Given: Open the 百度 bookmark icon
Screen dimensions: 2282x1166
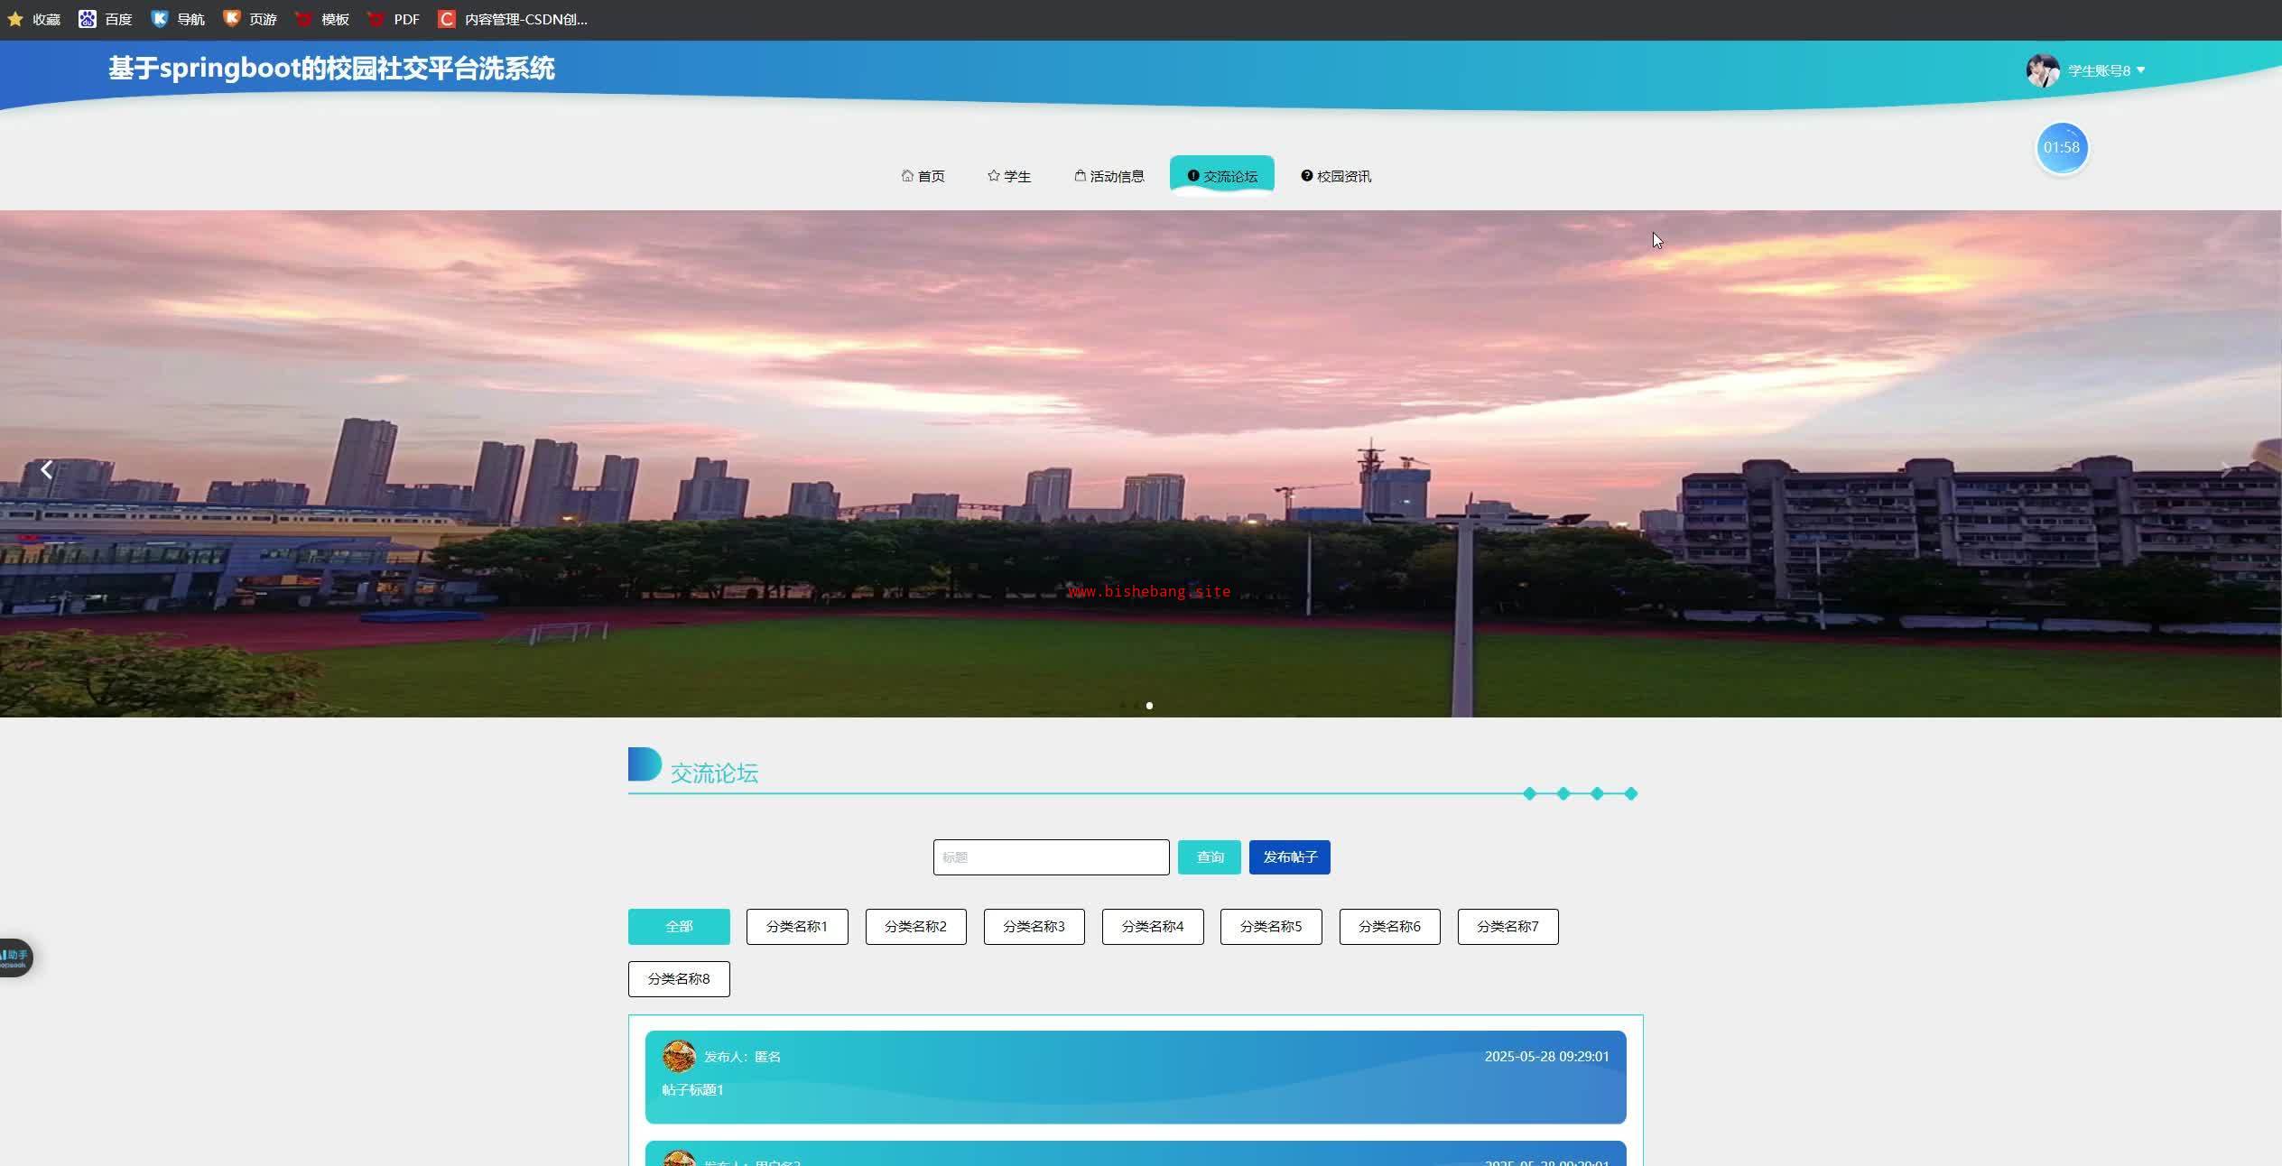Looking at the screenshot, I should click(x=88, y=19).
